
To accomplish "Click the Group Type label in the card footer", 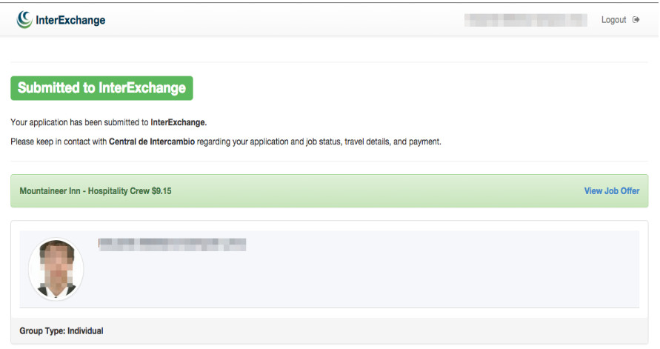I will [x=42, y=331].
